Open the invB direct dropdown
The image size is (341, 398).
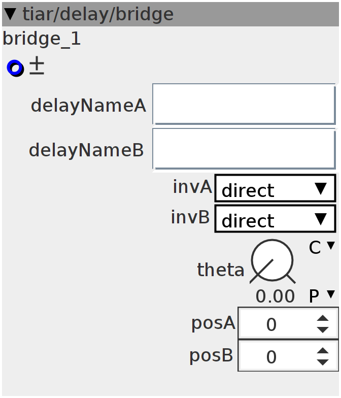pyautogui.click(x=275, y=219)
